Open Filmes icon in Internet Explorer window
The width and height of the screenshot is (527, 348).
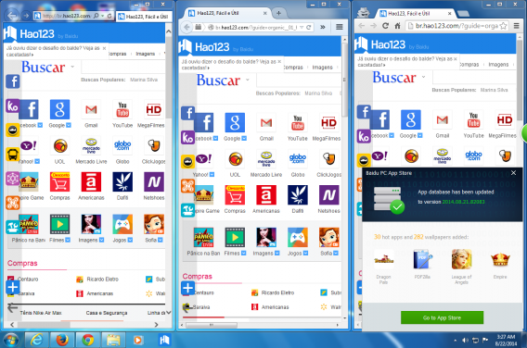point(59,224)
